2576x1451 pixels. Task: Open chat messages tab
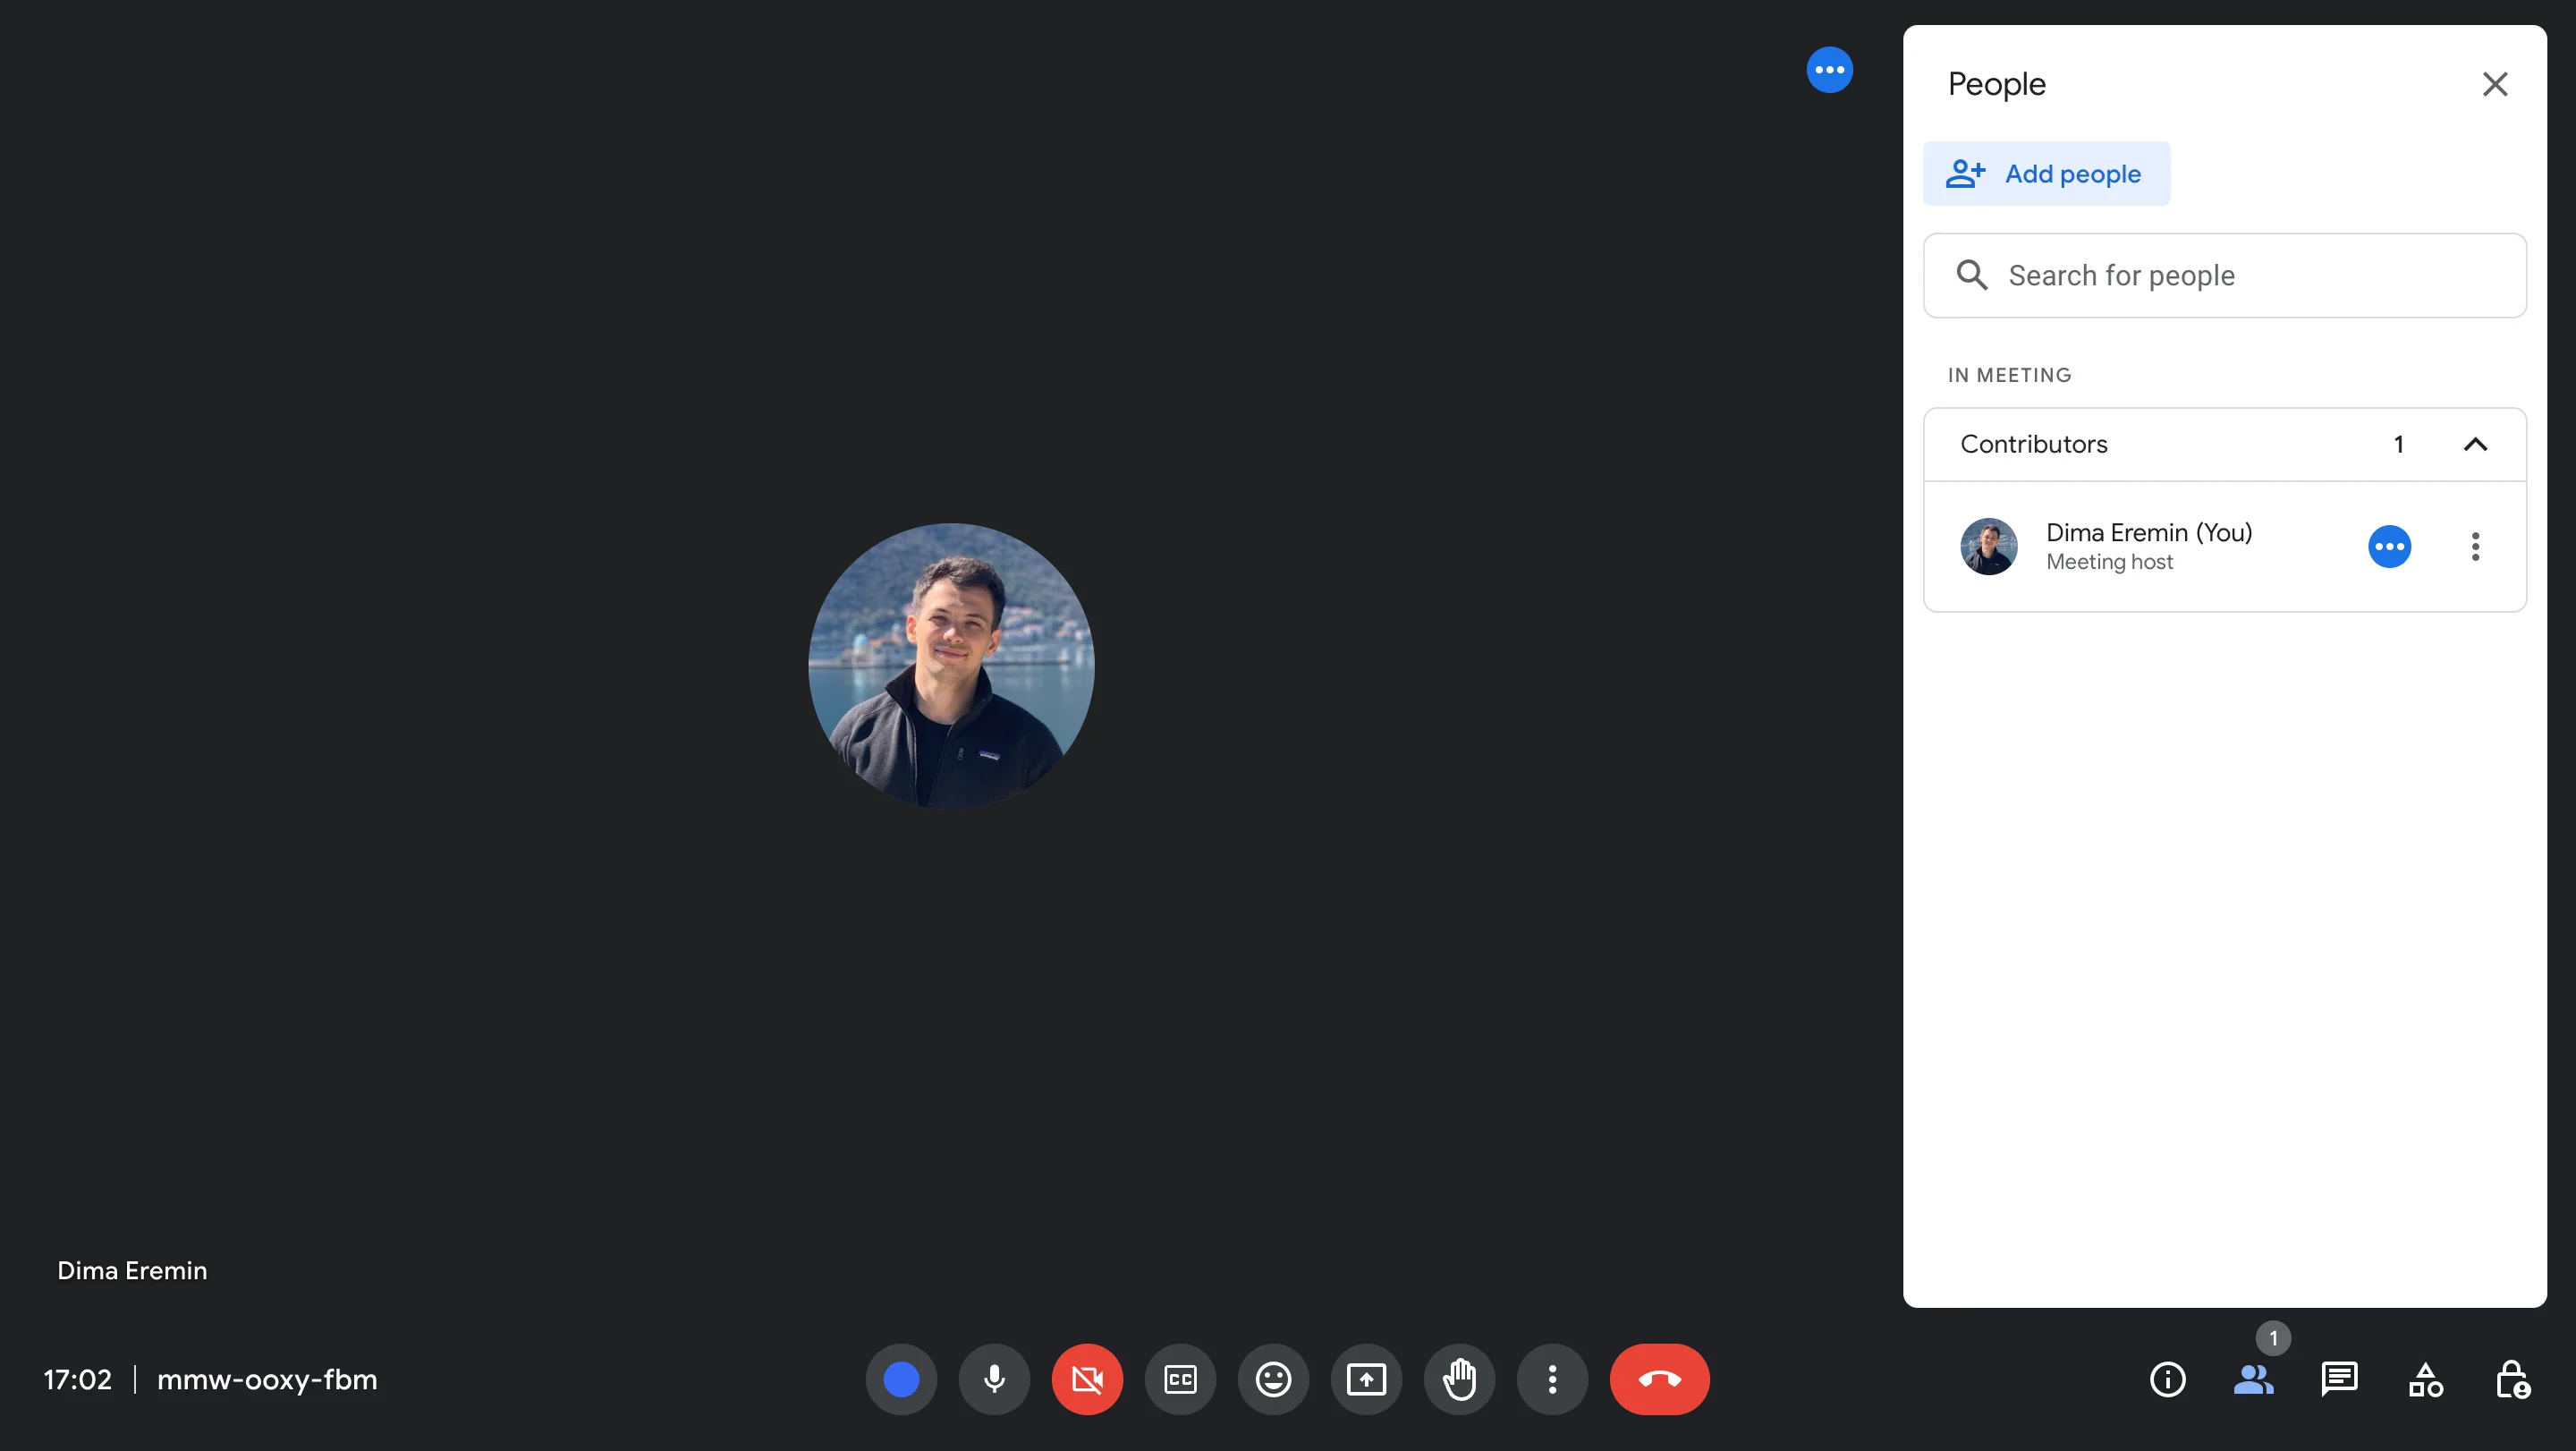2339,1379
